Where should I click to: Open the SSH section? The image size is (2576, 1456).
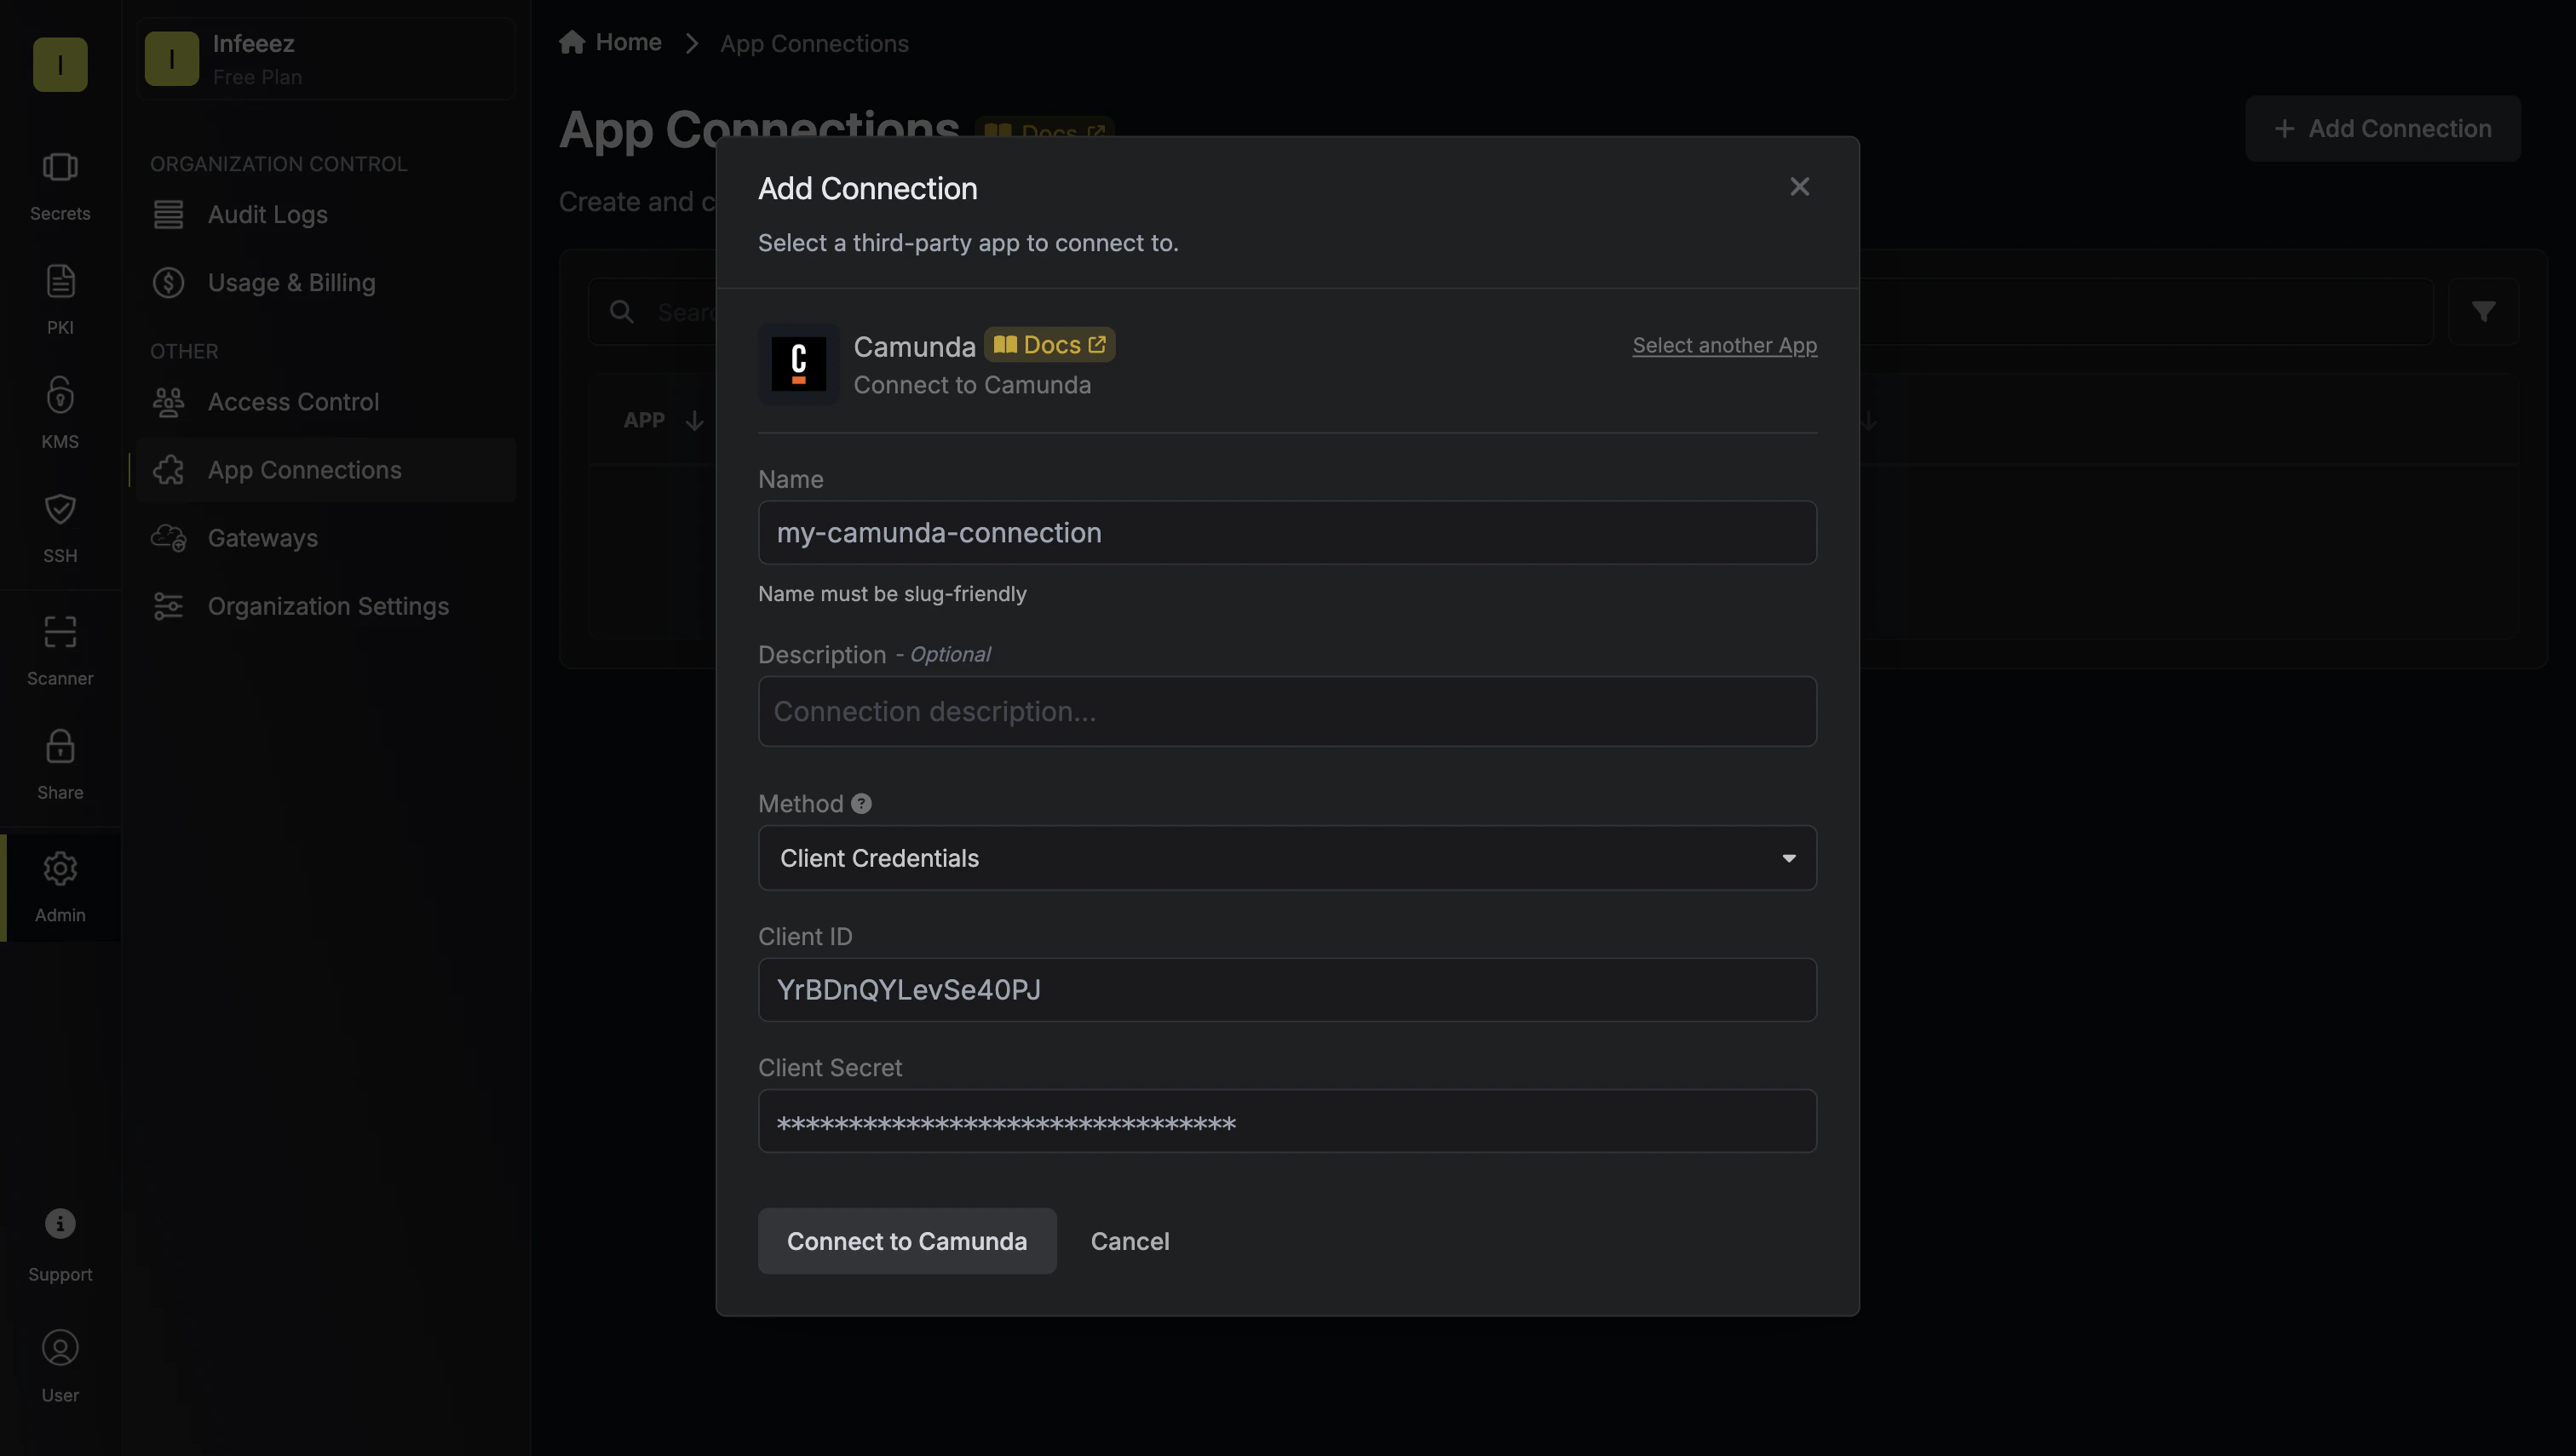click(60, 528)
